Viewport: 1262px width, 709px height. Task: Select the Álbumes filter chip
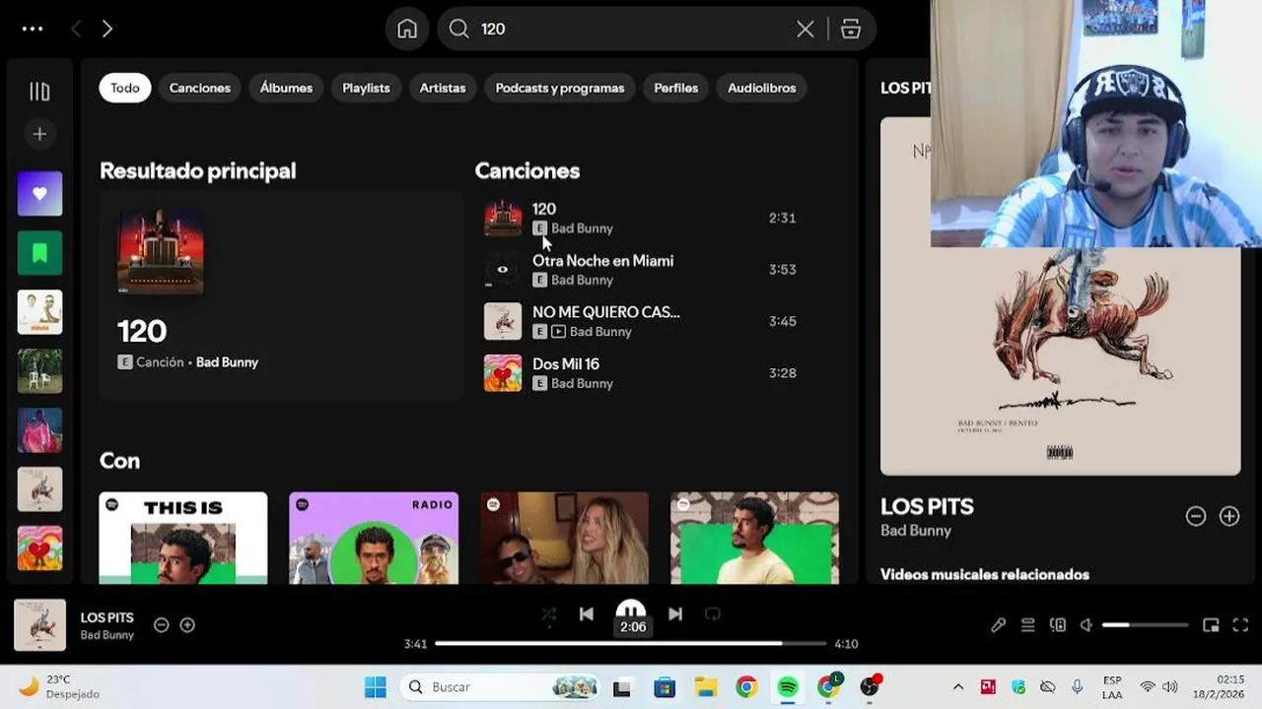click(x=286, y=88)
